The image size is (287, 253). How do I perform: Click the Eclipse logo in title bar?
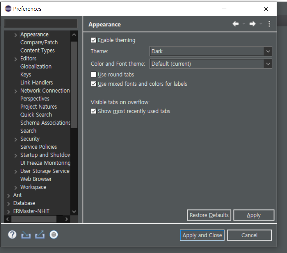[x=8, y=9]
